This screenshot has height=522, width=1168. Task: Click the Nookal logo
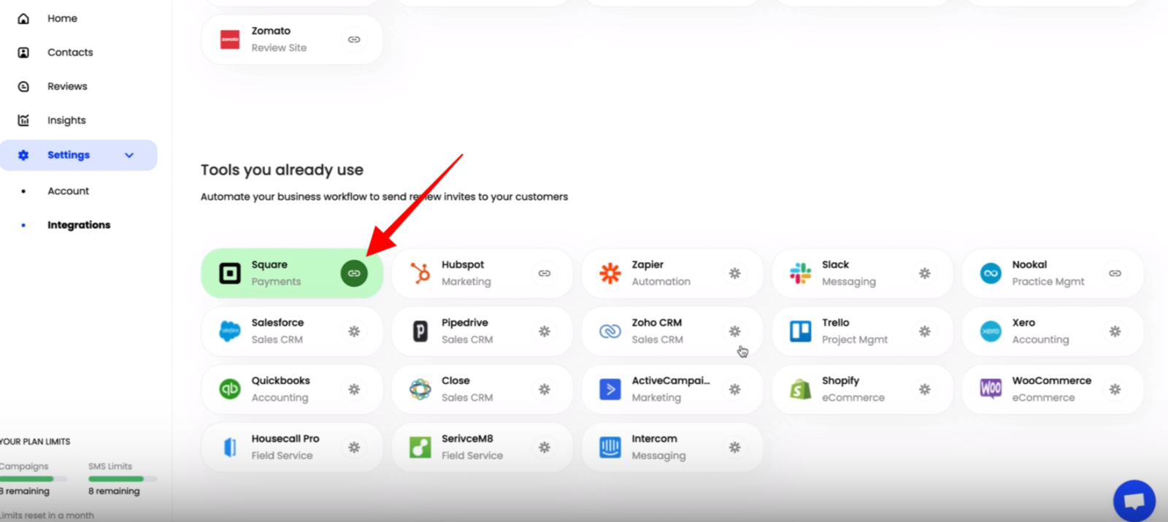tap(991, 273)
